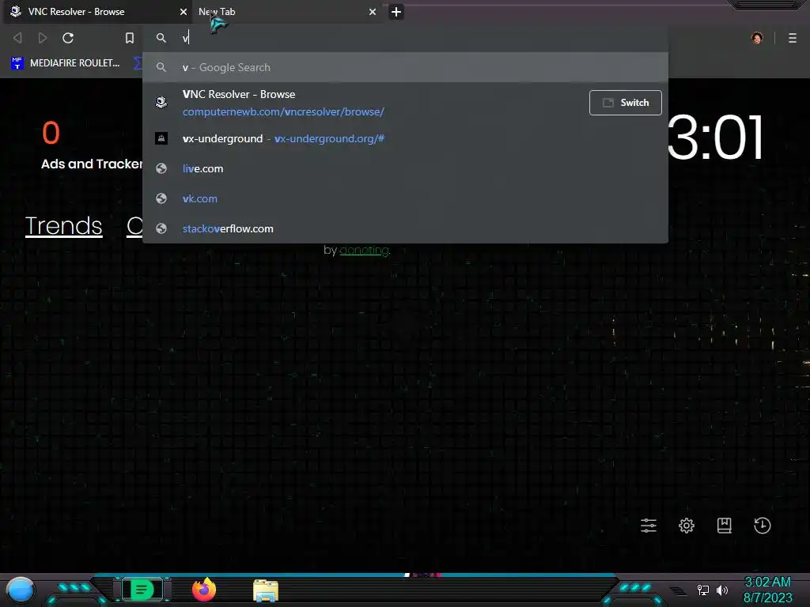Click the large 3:01 clock display

coord(715,138)
